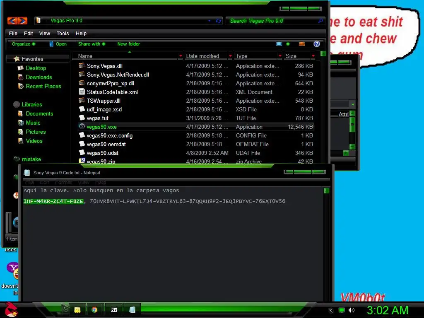Click the Angry Birds start button

11,310
